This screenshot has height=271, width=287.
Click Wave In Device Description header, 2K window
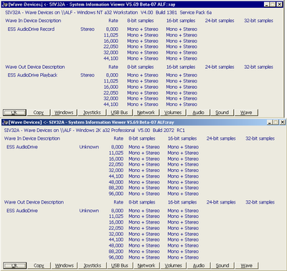coord(32,138)
